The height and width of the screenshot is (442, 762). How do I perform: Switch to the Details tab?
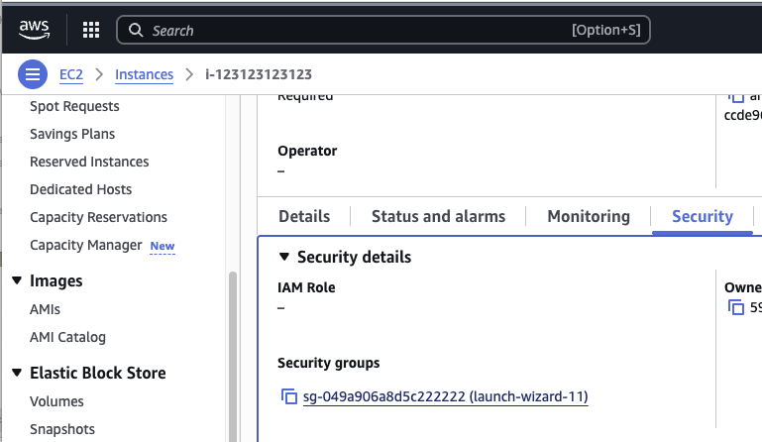tap(303, 216)
